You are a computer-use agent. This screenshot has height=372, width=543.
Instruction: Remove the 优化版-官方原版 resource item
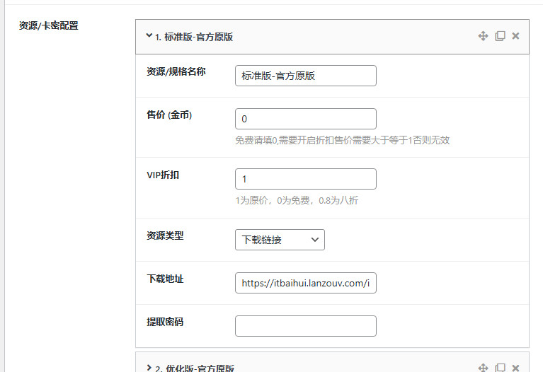pos(515,368)
